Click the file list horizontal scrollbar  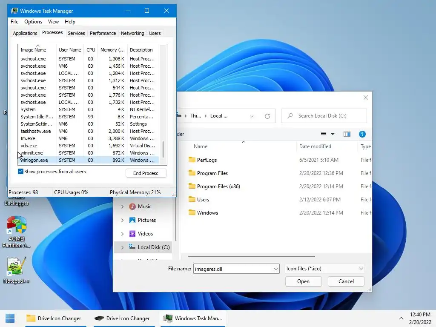tap(251, 256)
